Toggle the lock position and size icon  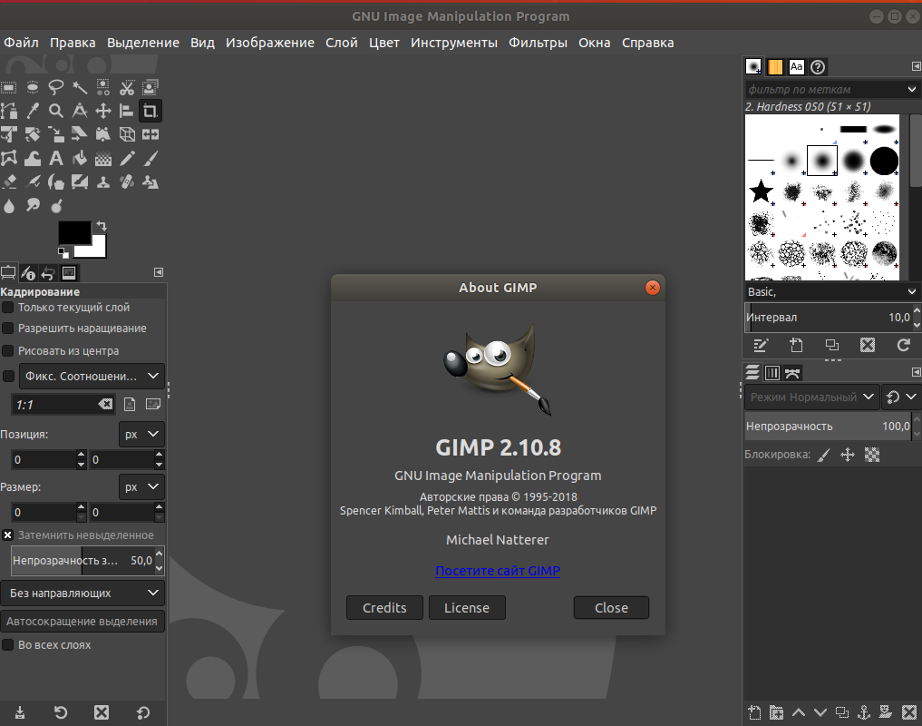[x=848, y=455]
